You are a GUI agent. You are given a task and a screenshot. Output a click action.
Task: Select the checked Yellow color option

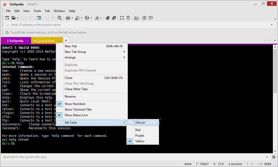tap(143, 141)
